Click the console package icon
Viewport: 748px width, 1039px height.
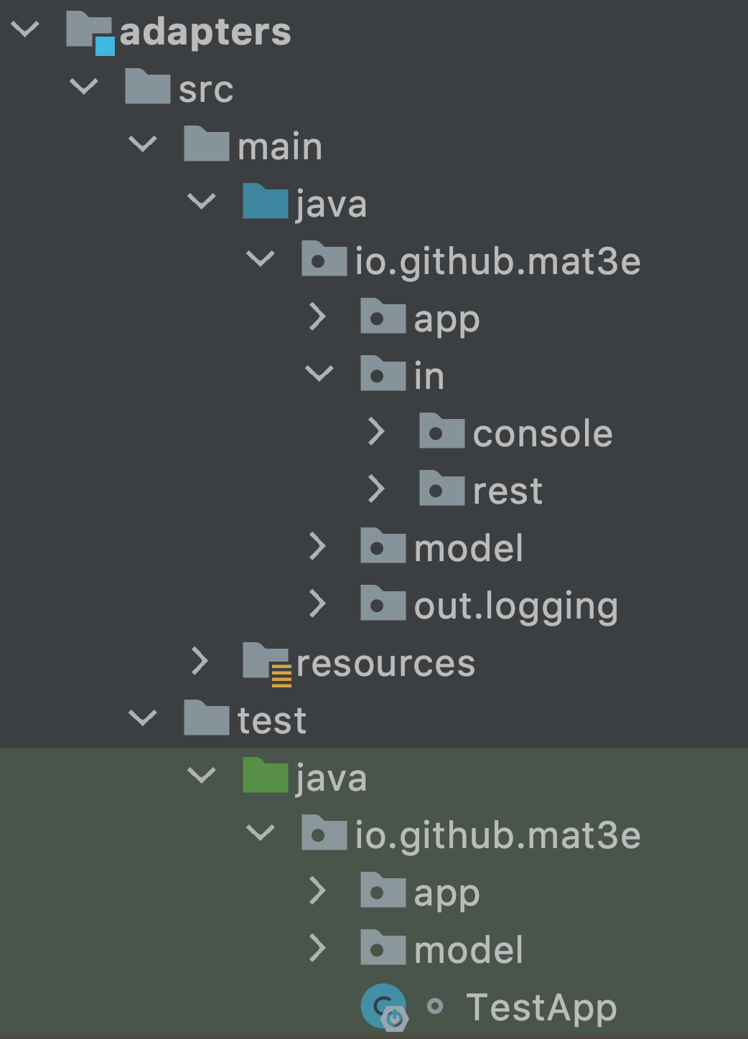(x=441, y=432)
